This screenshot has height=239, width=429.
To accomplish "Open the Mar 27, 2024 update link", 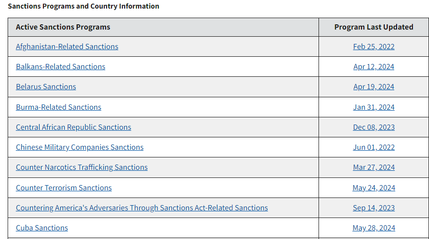I will point(374,167).
